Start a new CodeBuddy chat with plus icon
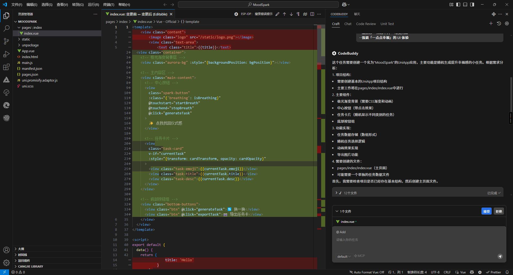The image size is (513, 275). [x=491, y=24]
